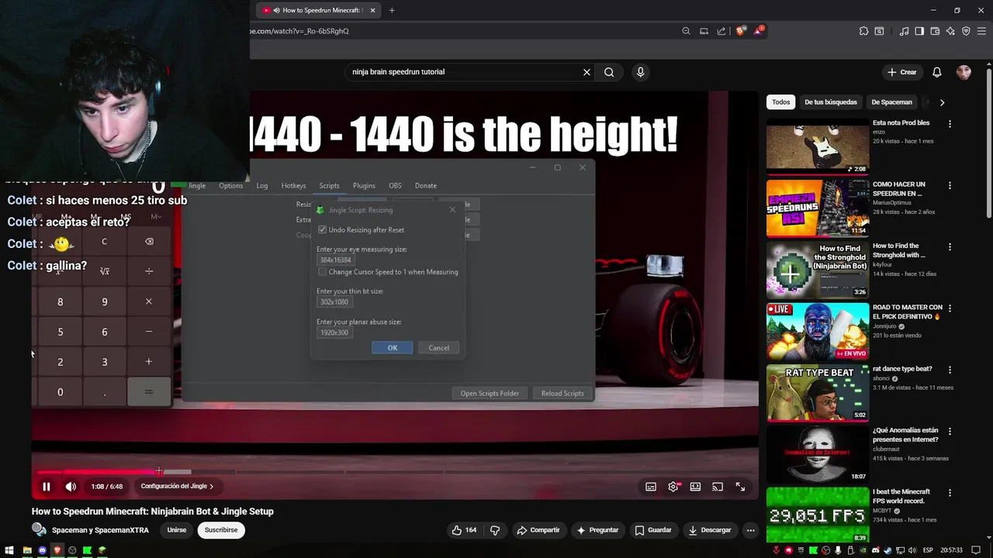
Task: Clear the YouTube search text
Action: pos(586,72)
